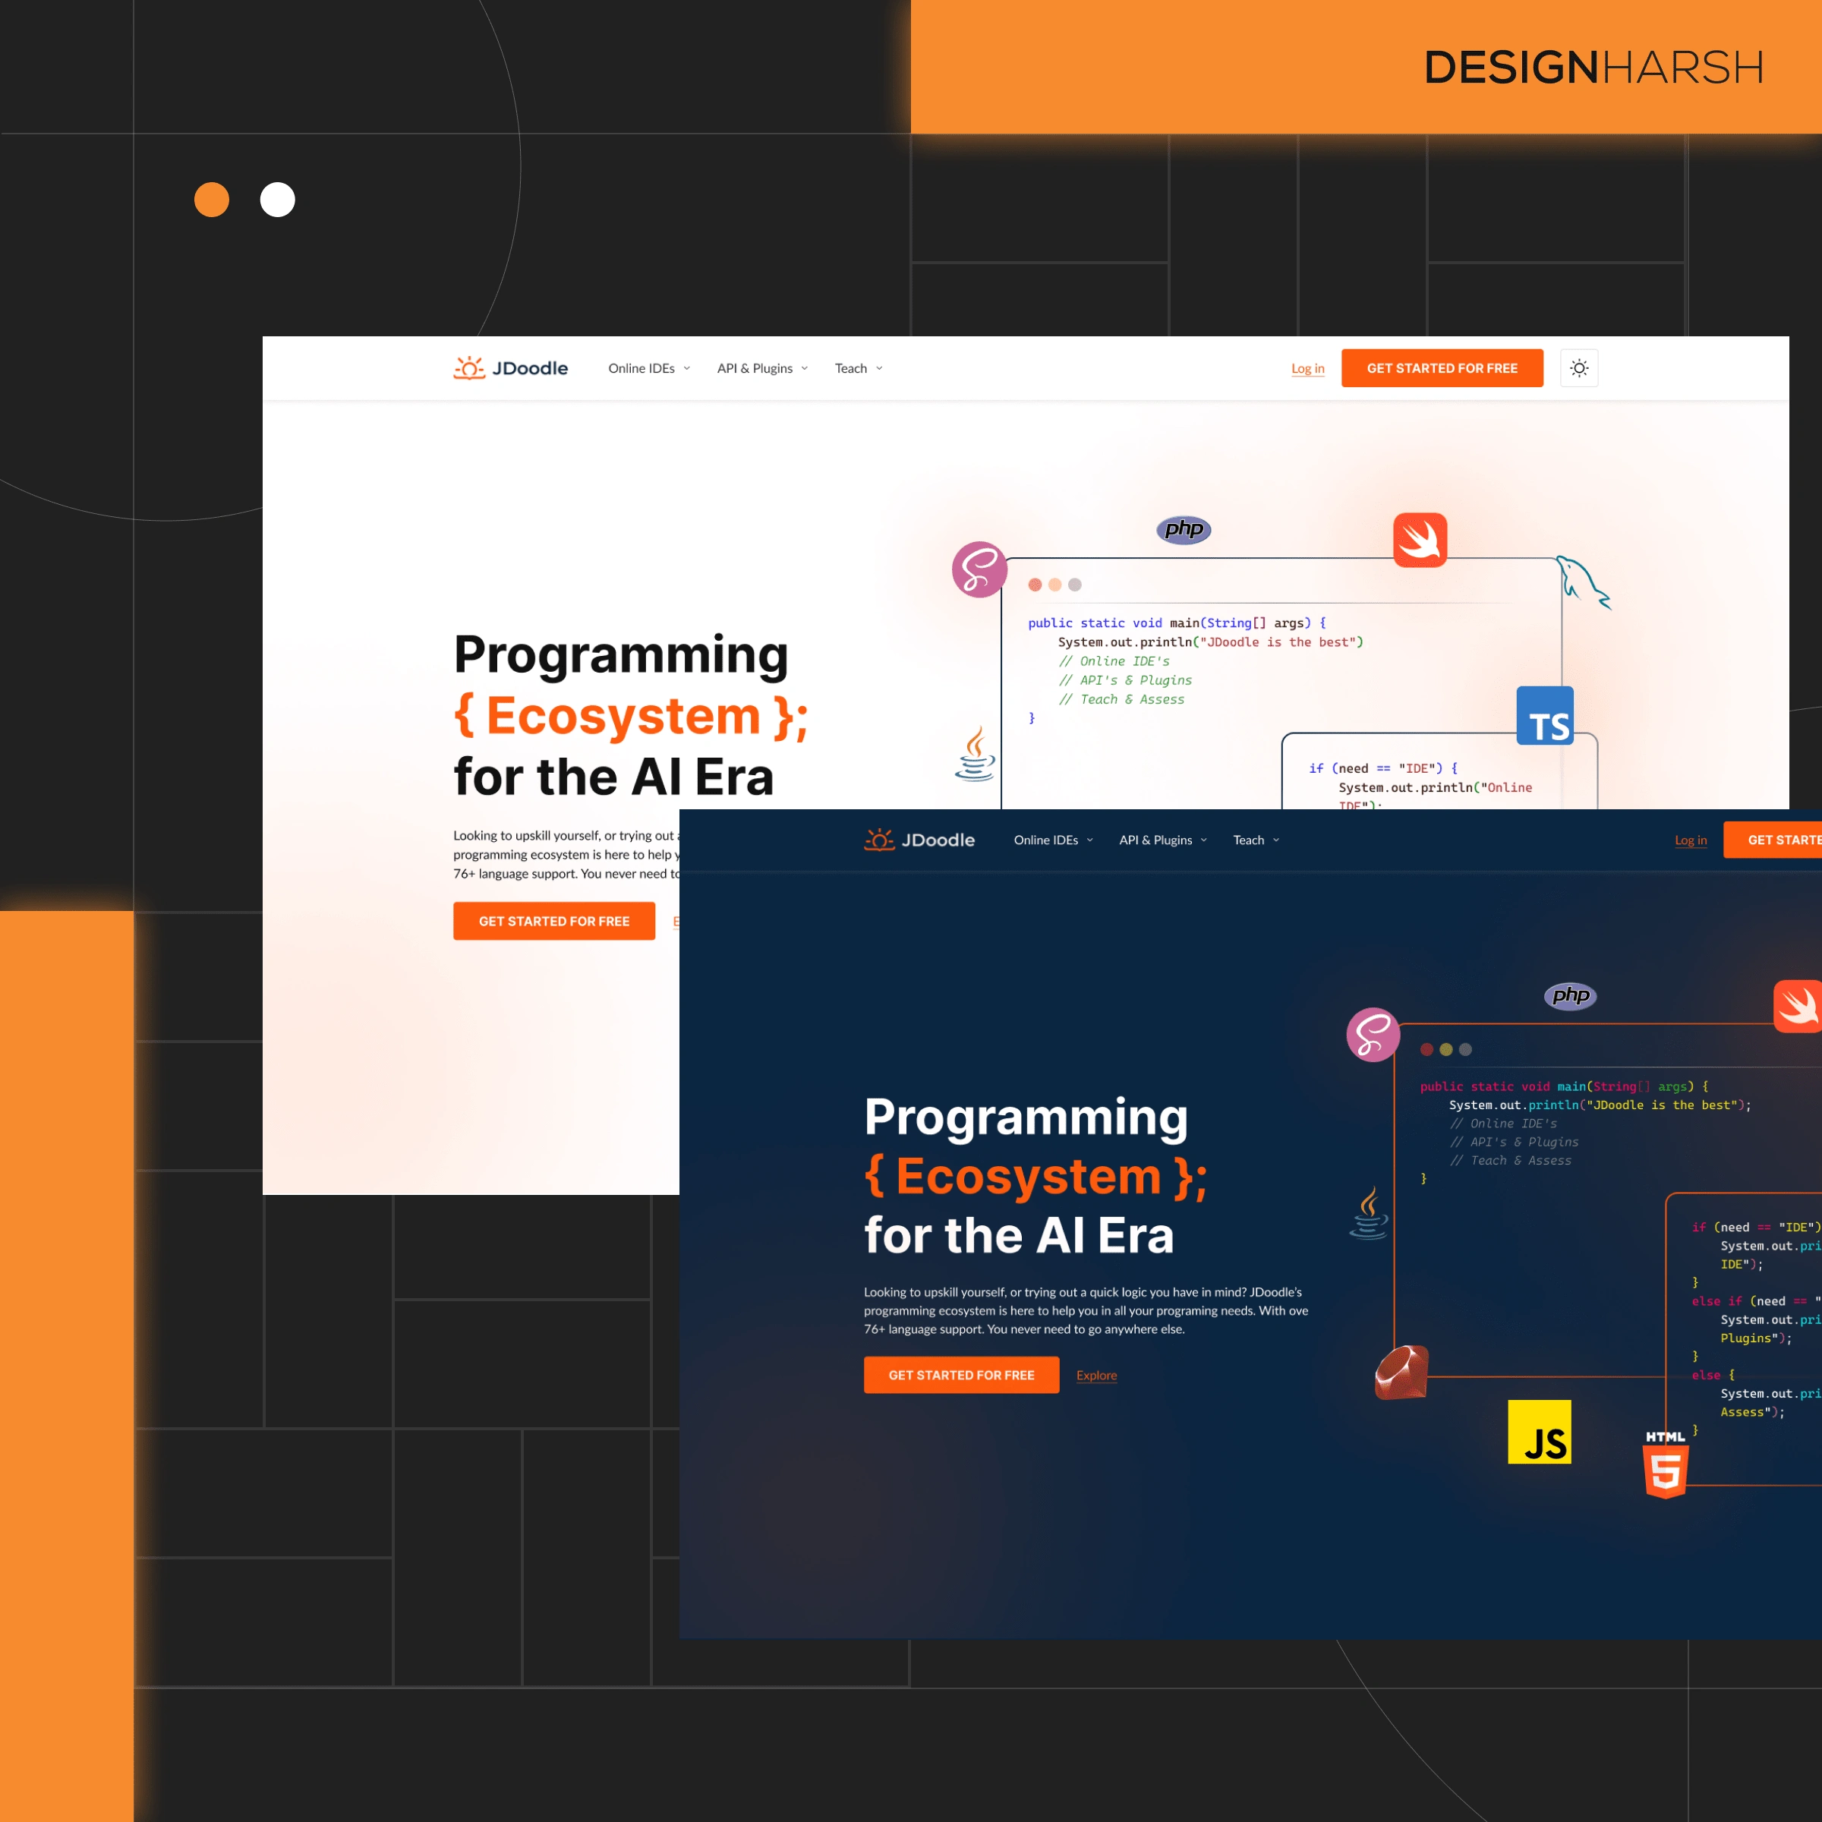
Task: Click the JDoodle logo icon
Action: [462, 367]
